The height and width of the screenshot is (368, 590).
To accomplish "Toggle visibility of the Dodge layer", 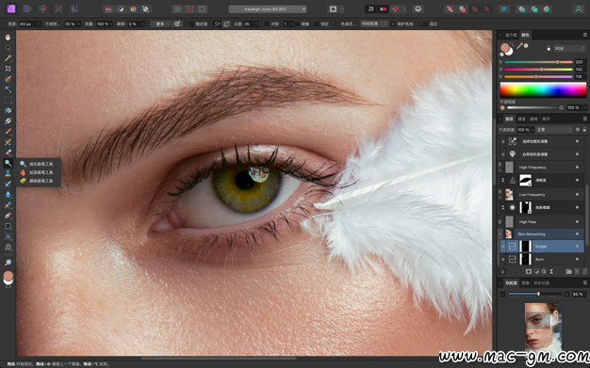I will (x=577, y=247).
